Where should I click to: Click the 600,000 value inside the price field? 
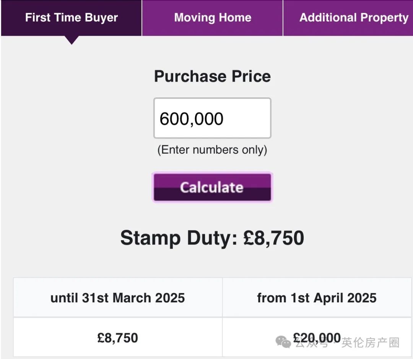(192, 119)
